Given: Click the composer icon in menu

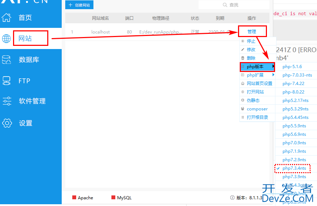Looking at the screenshot, I should pos(243,109).
